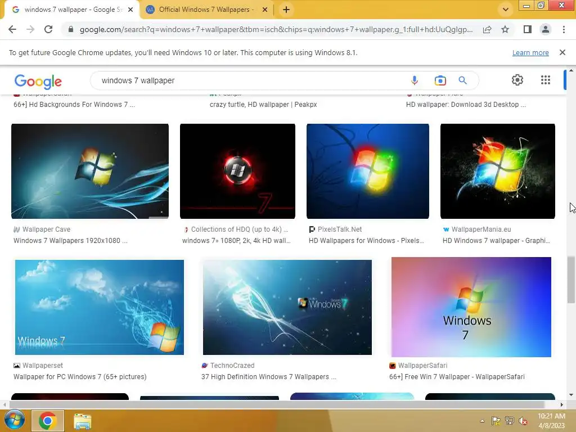The image size is (576, 432).
Task: Click the page vertical scrollbar thumb
Action: pyautogui.click(x=570, y=280)
